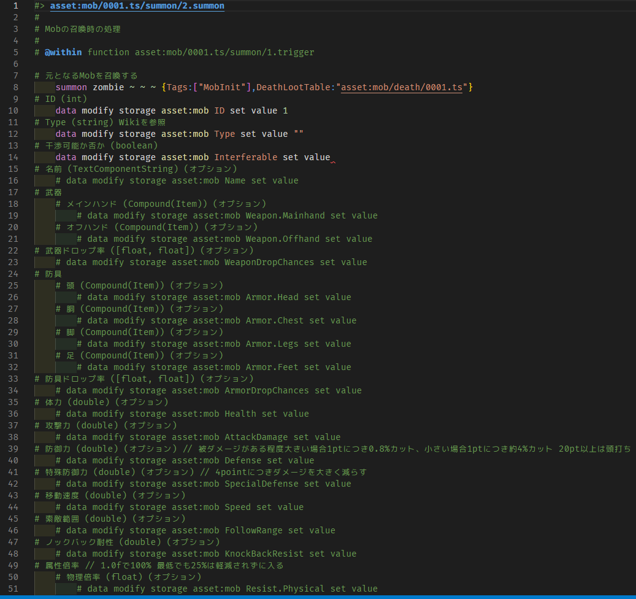Click the 'Name' path in commented line 16

235,180
